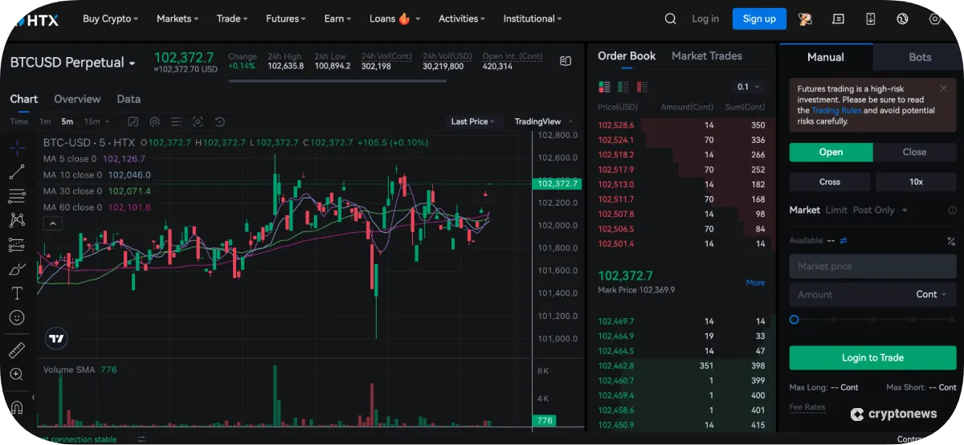The height and width of the screenshot is (445, 964).
Task: Select the 1m time interval
Action: click(45, 121)
